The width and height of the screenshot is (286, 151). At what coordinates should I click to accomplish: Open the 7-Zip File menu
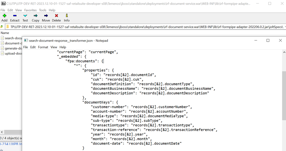click(x=3, y=10)
